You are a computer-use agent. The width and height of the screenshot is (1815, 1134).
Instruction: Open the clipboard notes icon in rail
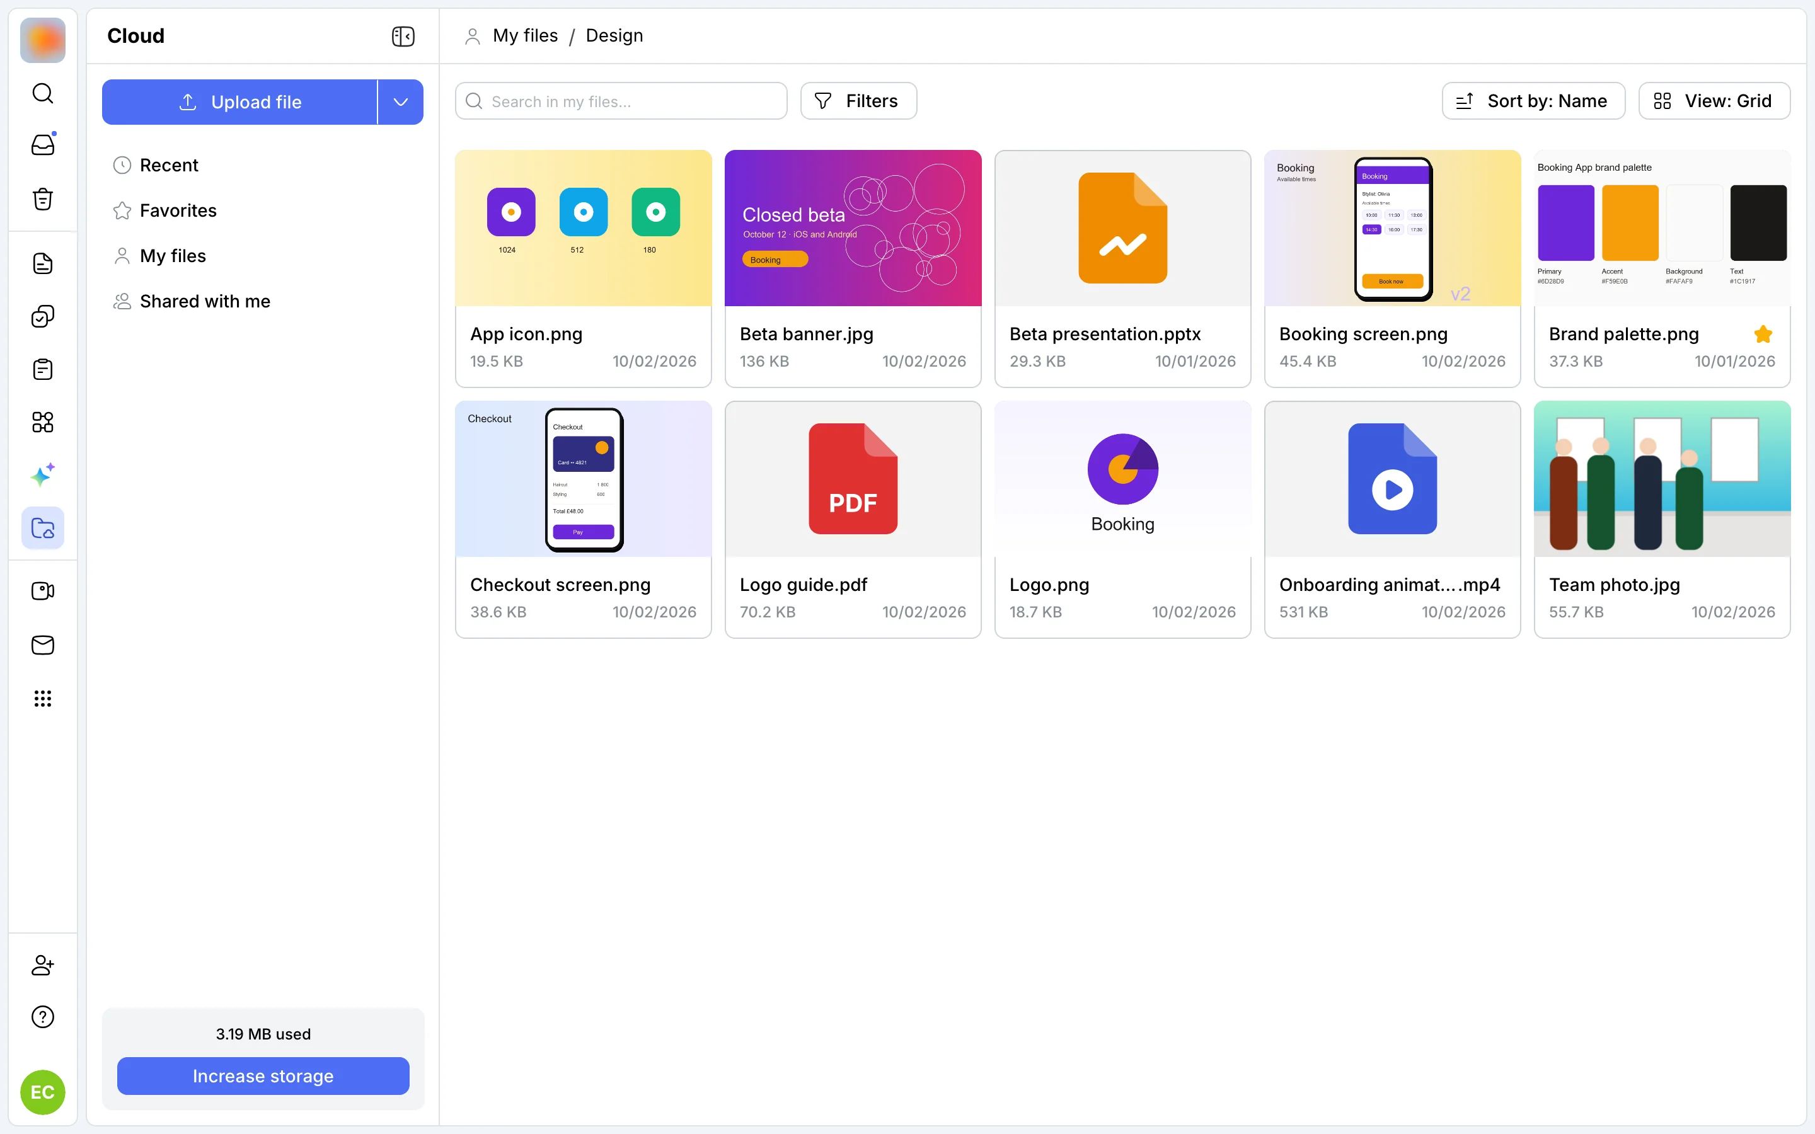[x=43, y=369]
